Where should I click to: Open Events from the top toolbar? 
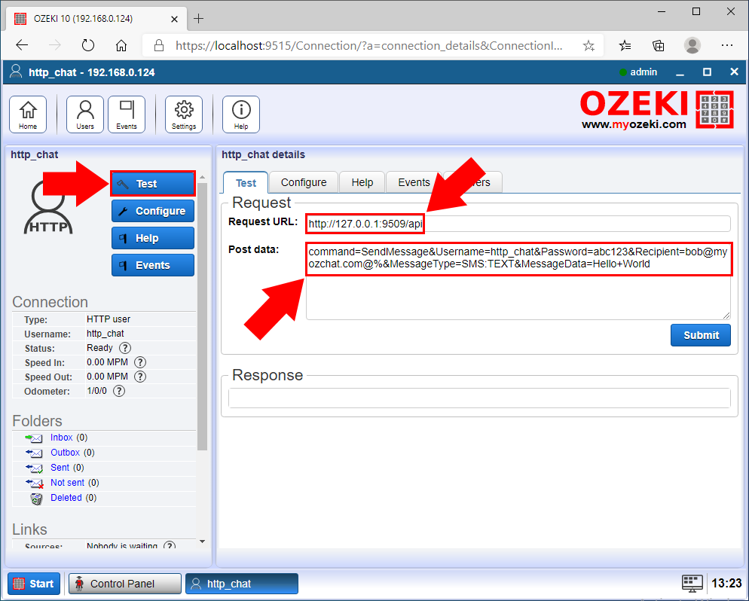(127, 114)
